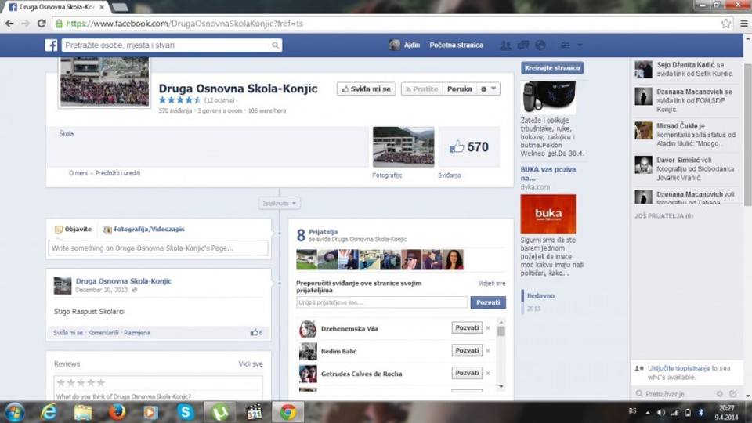Select Nedavno timeline marker
Screen dimensions: 752x423
(540, 295)
